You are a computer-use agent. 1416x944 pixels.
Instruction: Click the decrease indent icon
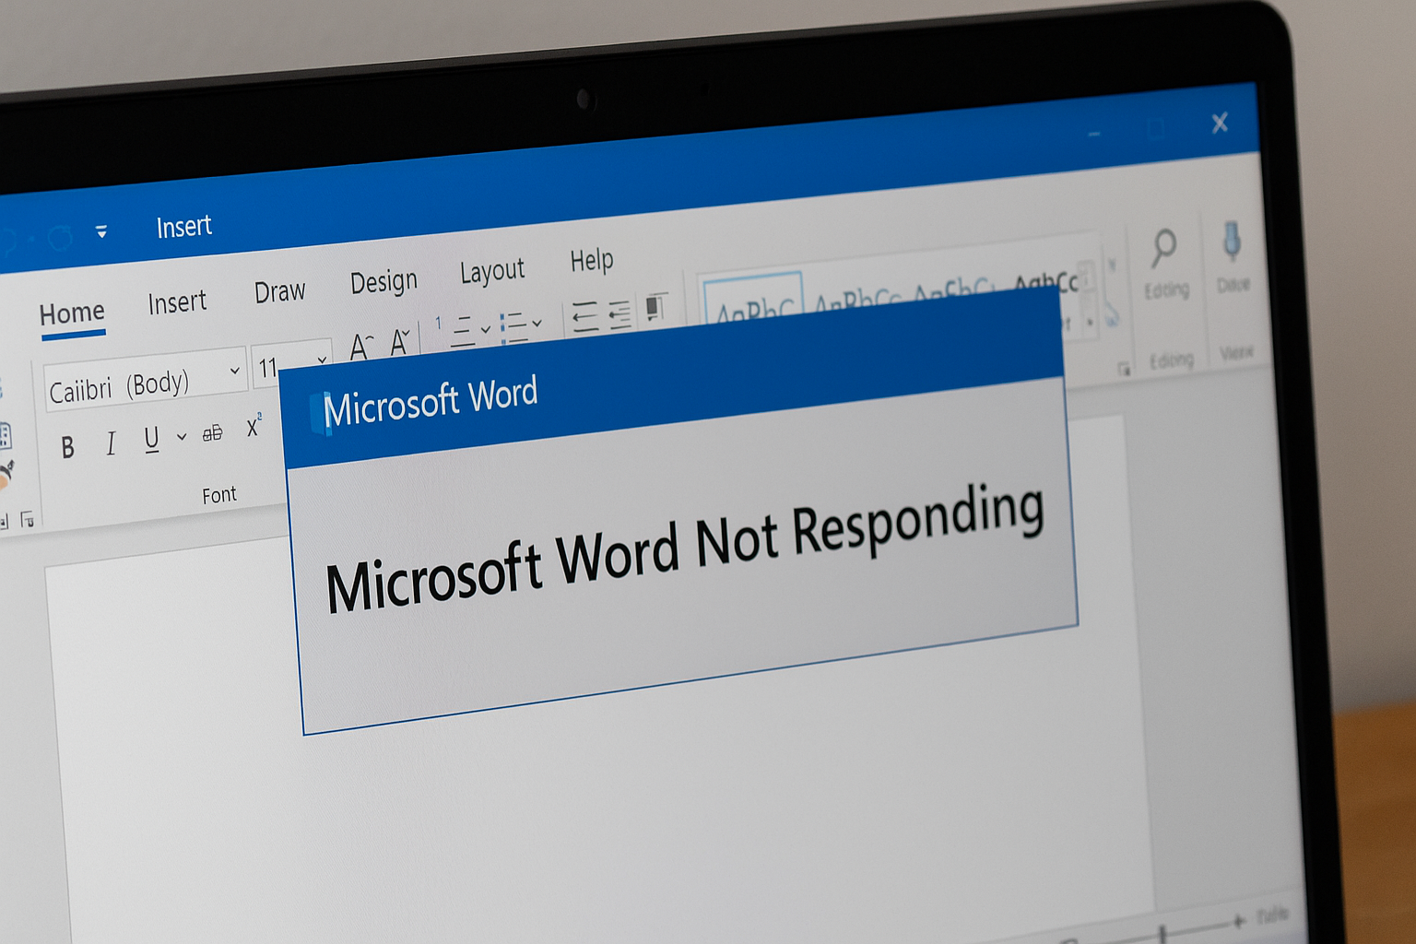point(584,316)
